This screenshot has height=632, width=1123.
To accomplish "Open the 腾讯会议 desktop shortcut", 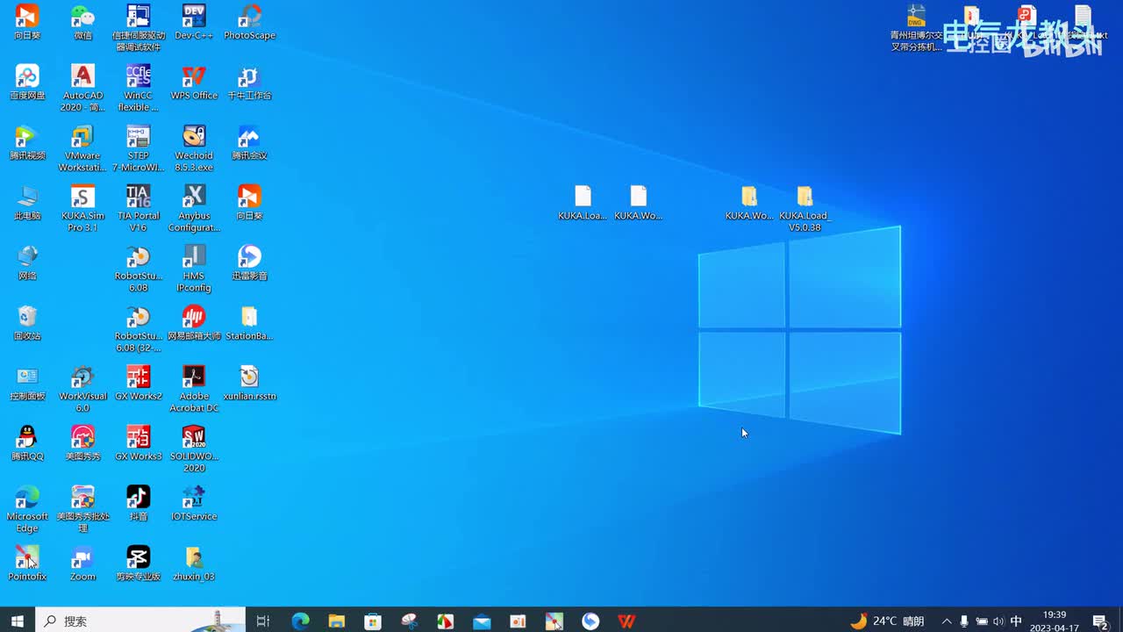I will [x=249, y=143].
